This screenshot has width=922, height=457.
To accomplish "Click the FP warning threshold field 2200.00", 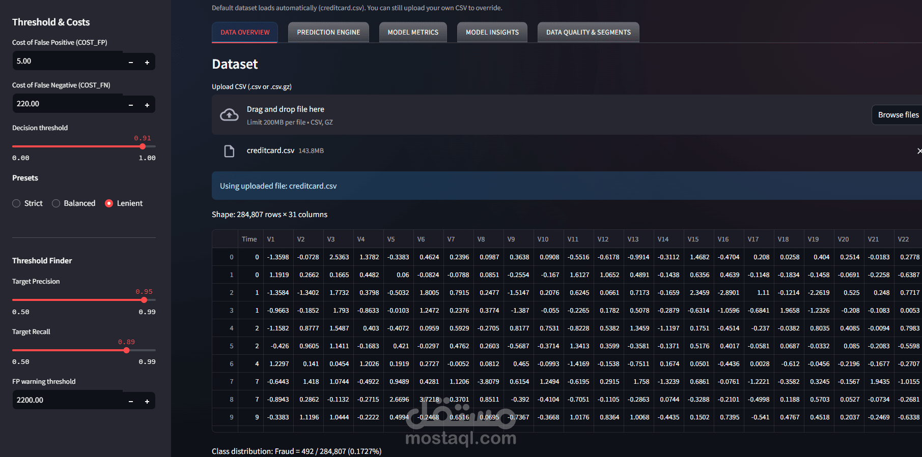I will tap(68, 401).
